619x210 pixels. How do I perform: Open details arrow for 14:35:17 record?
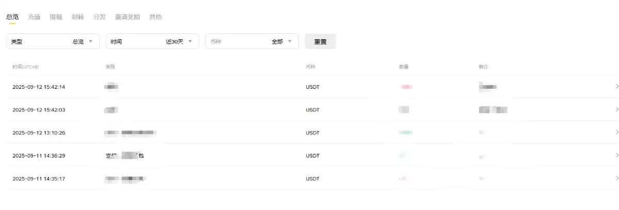[616, 179]
